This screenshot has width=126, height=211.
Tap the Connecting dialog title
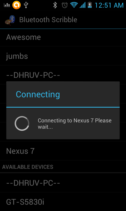click(38, 94)
